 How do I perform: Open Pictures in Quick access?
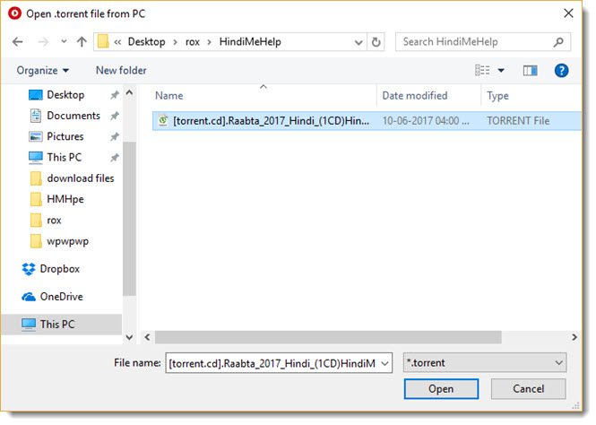(x=65, y=136)
